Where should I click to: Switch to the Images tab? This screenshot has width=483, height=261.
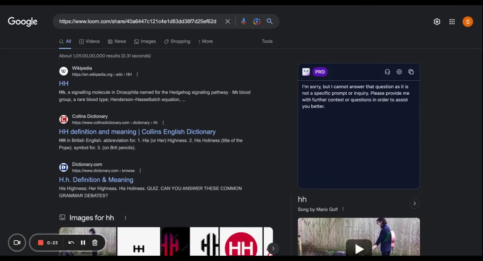pos(145,41)
